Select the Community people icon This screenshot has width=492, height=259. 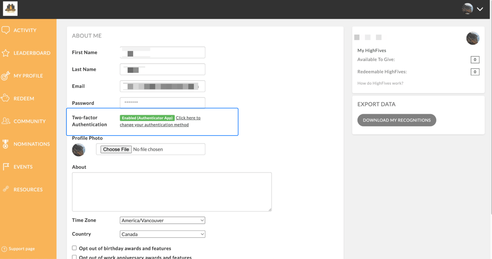pos(6,121)
